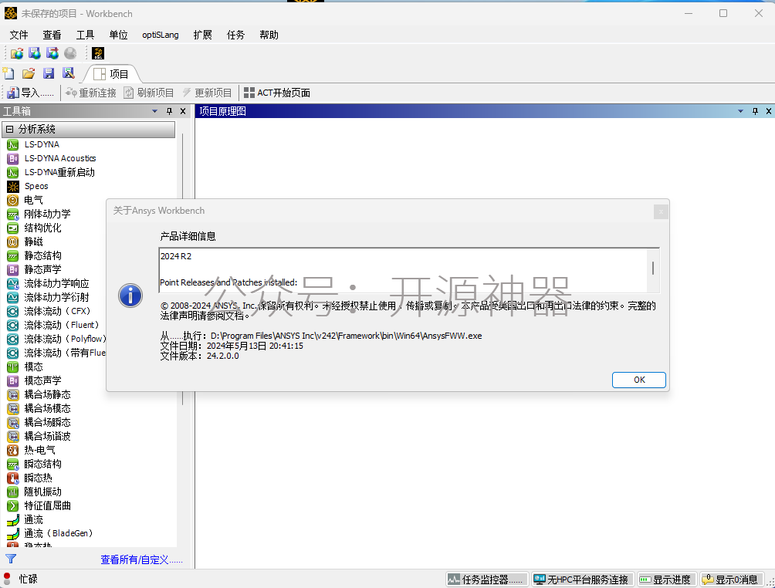Viewport: 775px width, 588px height.
Task: Select the 结构优化 system icon
Action: pos(13,228)
